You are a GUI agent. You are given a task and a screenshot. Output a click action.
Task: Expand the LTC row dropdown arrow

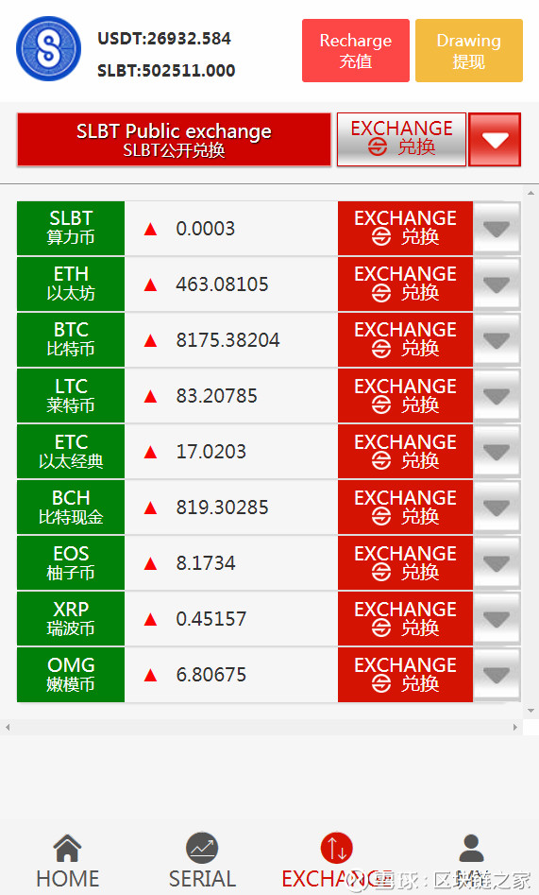coord(497,396)
